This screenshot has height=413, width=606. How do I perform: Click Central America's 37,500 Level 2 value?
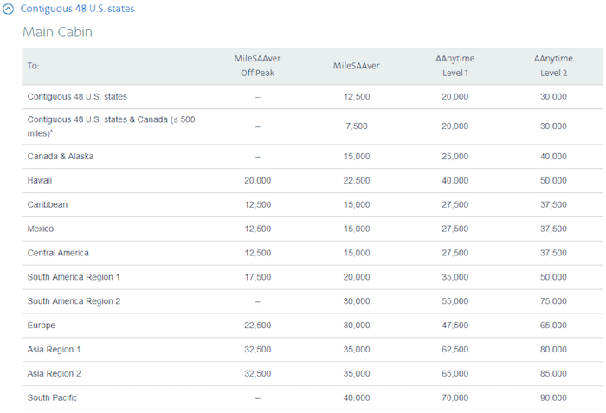pyautogui.click(x=553, y=253)
